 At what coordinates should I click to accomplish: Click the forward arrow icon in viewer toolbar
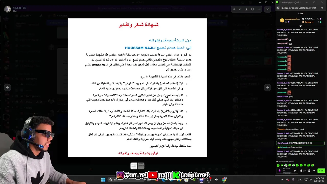[x=240, y=9]
